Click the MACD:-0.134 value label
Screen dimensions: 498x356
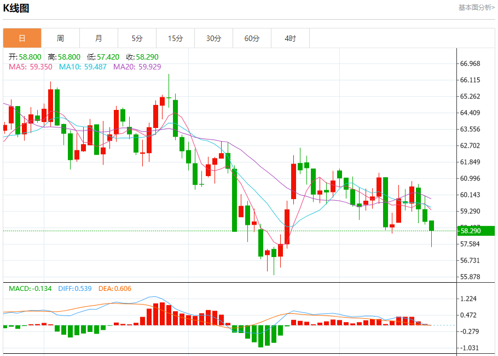pyautogui.click(x=30, y=288)
